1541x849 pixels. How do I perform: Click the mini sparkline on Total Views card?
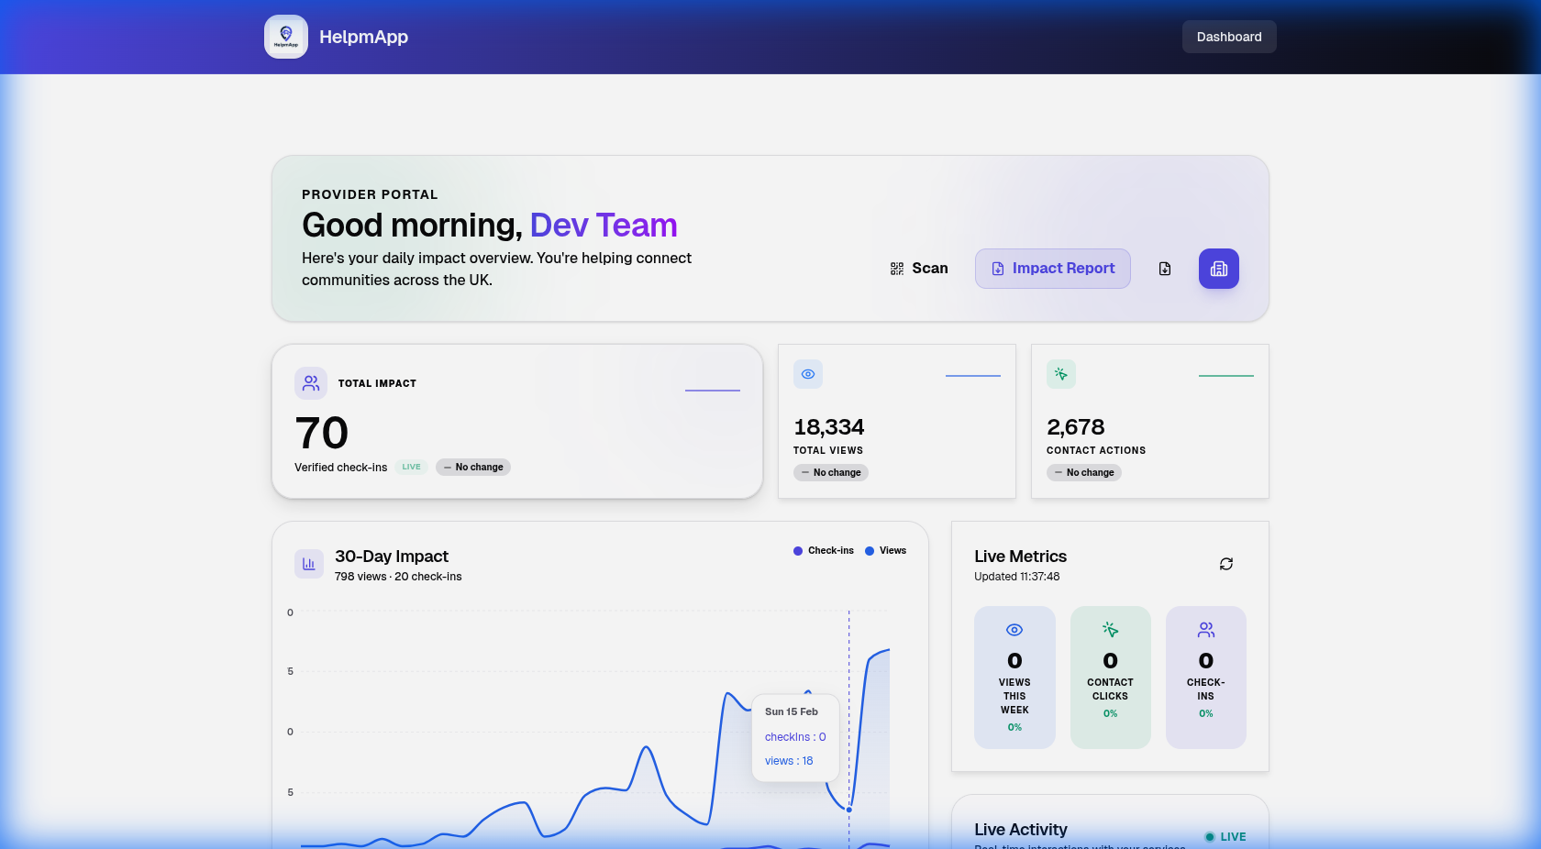coord(972,374)
